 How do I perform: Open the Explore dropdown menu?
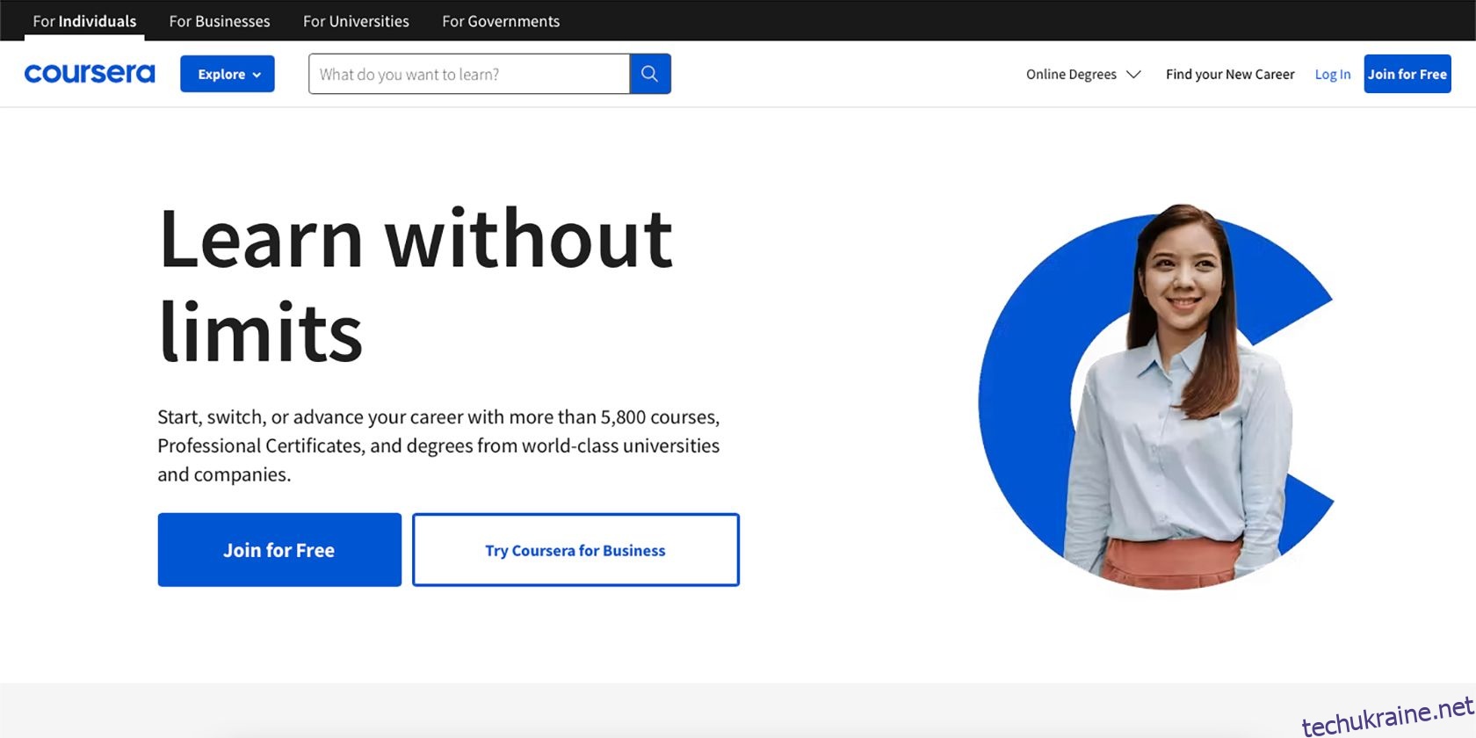point(228,74)
